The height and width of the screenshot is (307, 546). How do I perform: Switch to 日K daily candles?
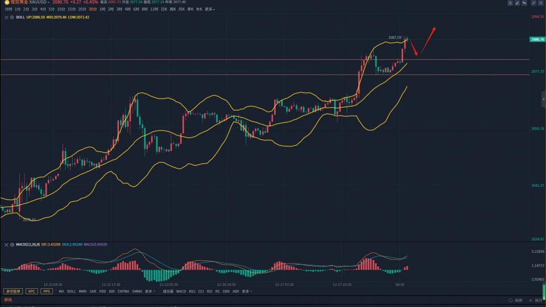[x=164, y=10]
